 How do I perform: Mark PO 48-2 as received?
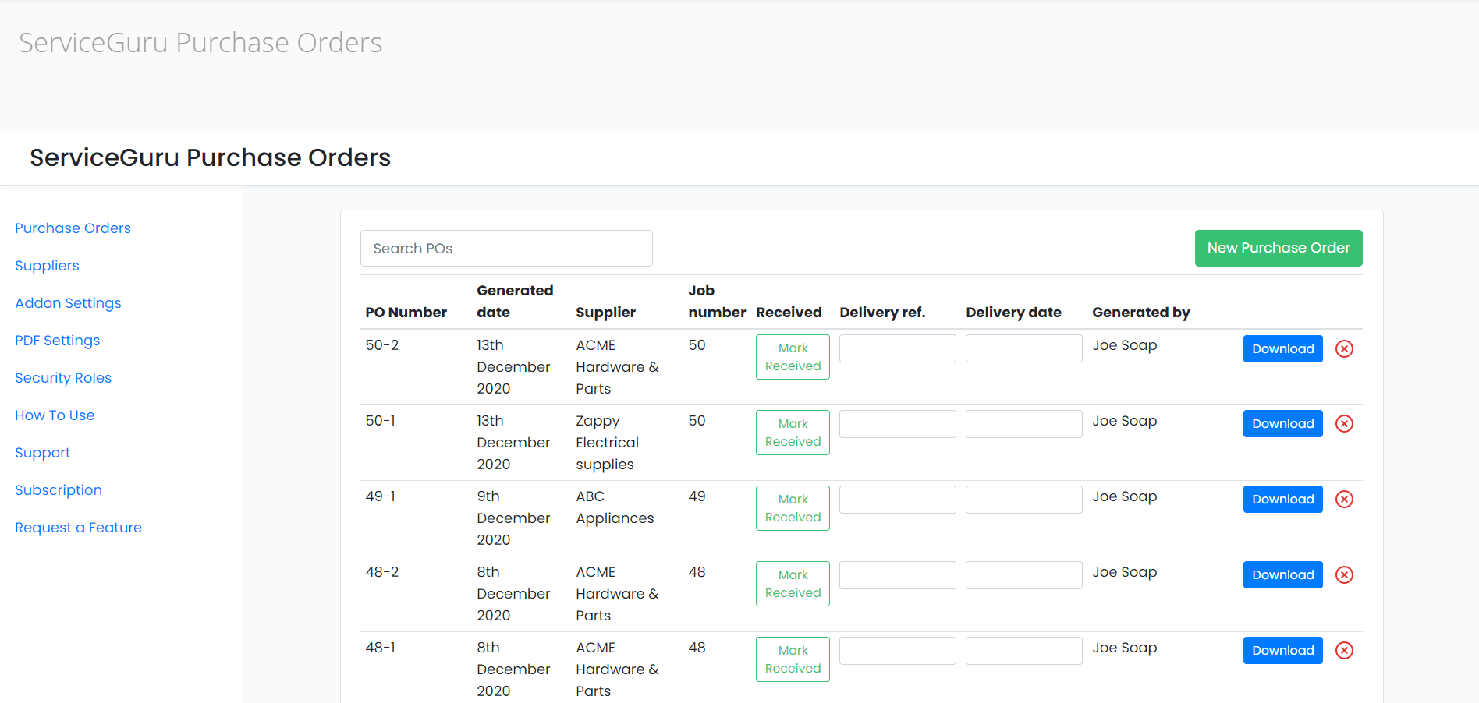pos(793,584)
